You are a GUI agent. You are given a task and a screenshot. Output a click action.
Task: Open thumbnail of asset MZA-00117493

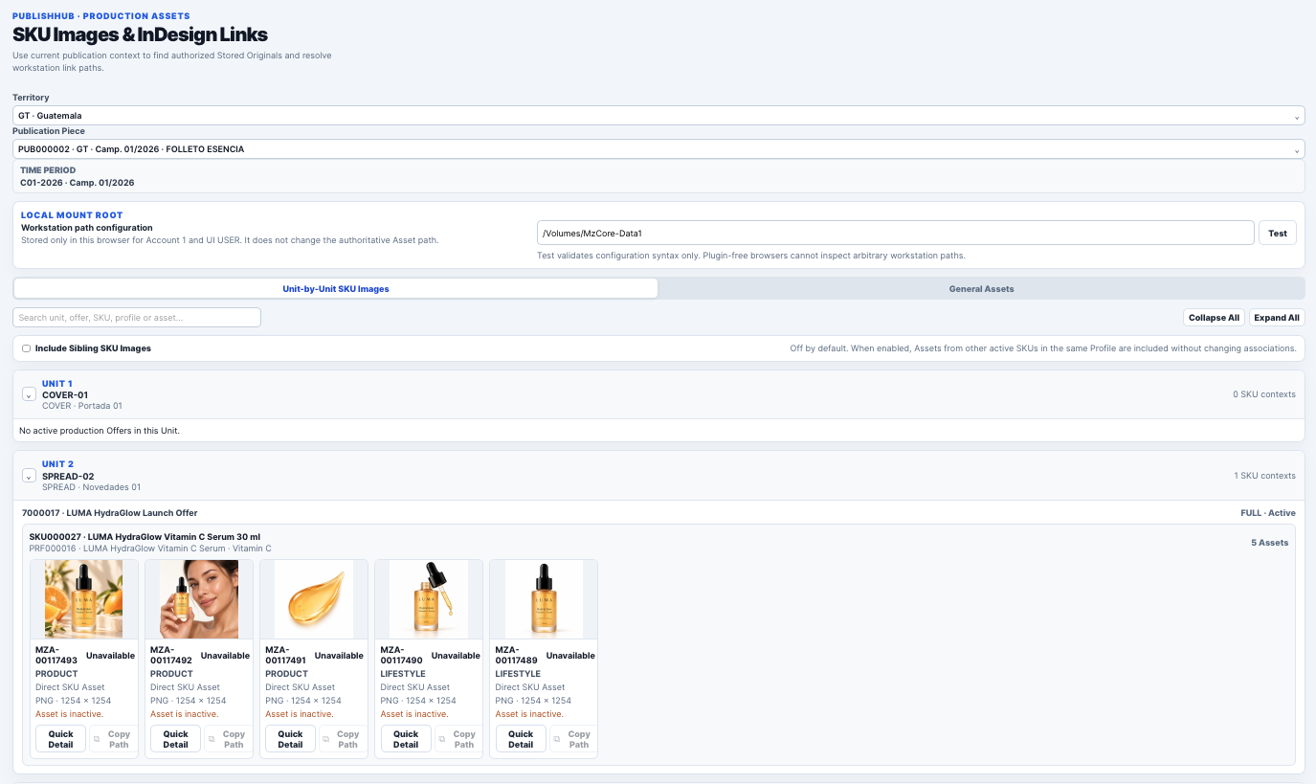pos(84,599)
